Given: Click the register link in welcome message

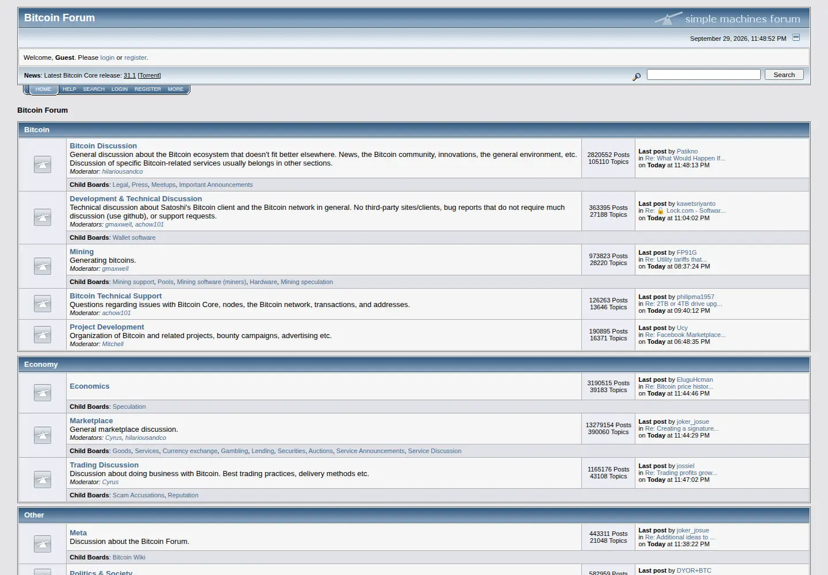Looking at the screenshot, I should point(135,57).
